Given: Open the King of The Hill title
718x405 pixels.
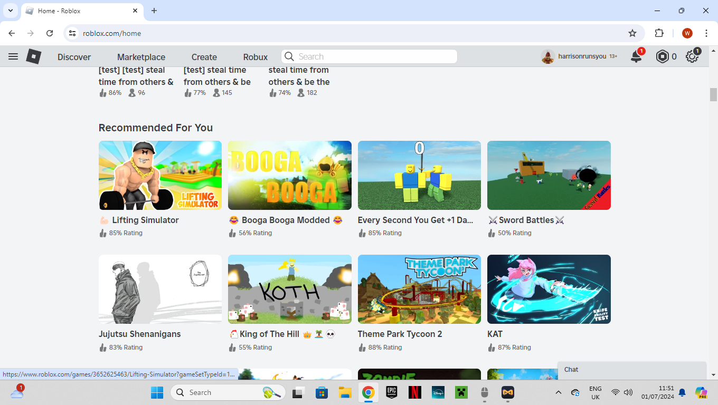Looking at the screenshot, I should click(282, 334).
